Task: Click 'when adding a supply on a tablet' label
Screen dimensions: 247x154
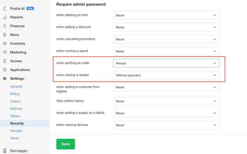Action: [80, 113]
